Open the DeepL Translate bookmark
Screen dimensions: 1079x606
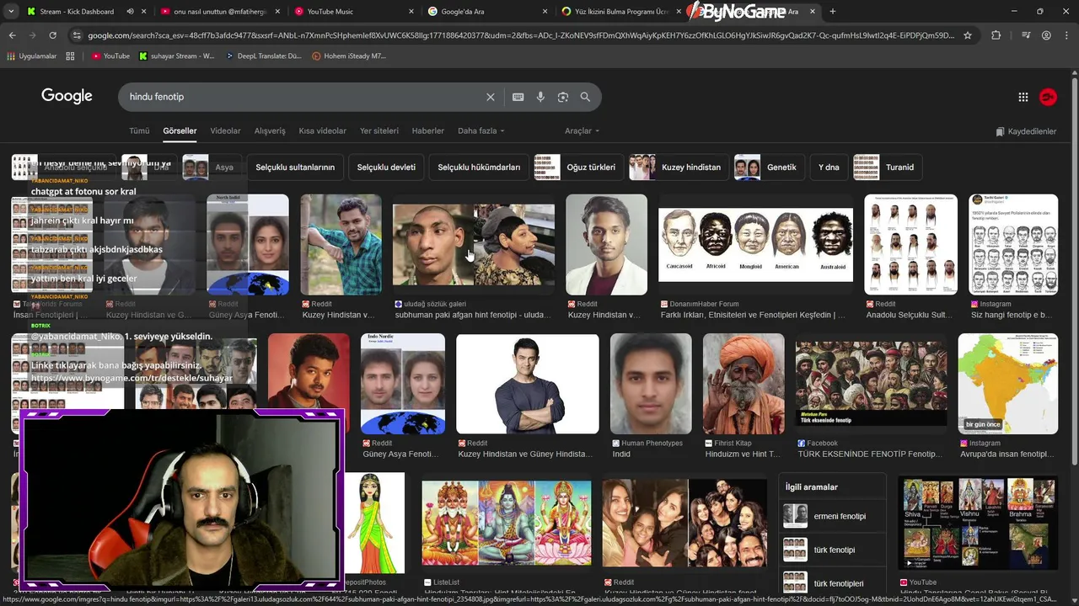tap(263, 56)
